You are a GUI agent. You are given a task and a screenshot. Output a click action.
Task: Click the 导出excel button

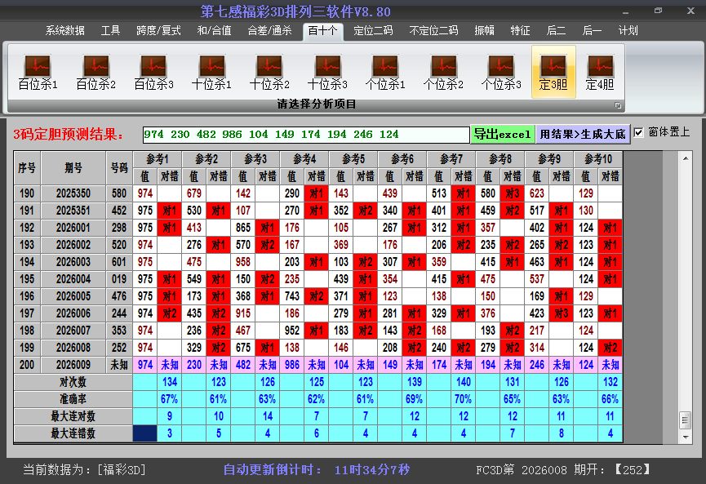(x=502, y=134)
